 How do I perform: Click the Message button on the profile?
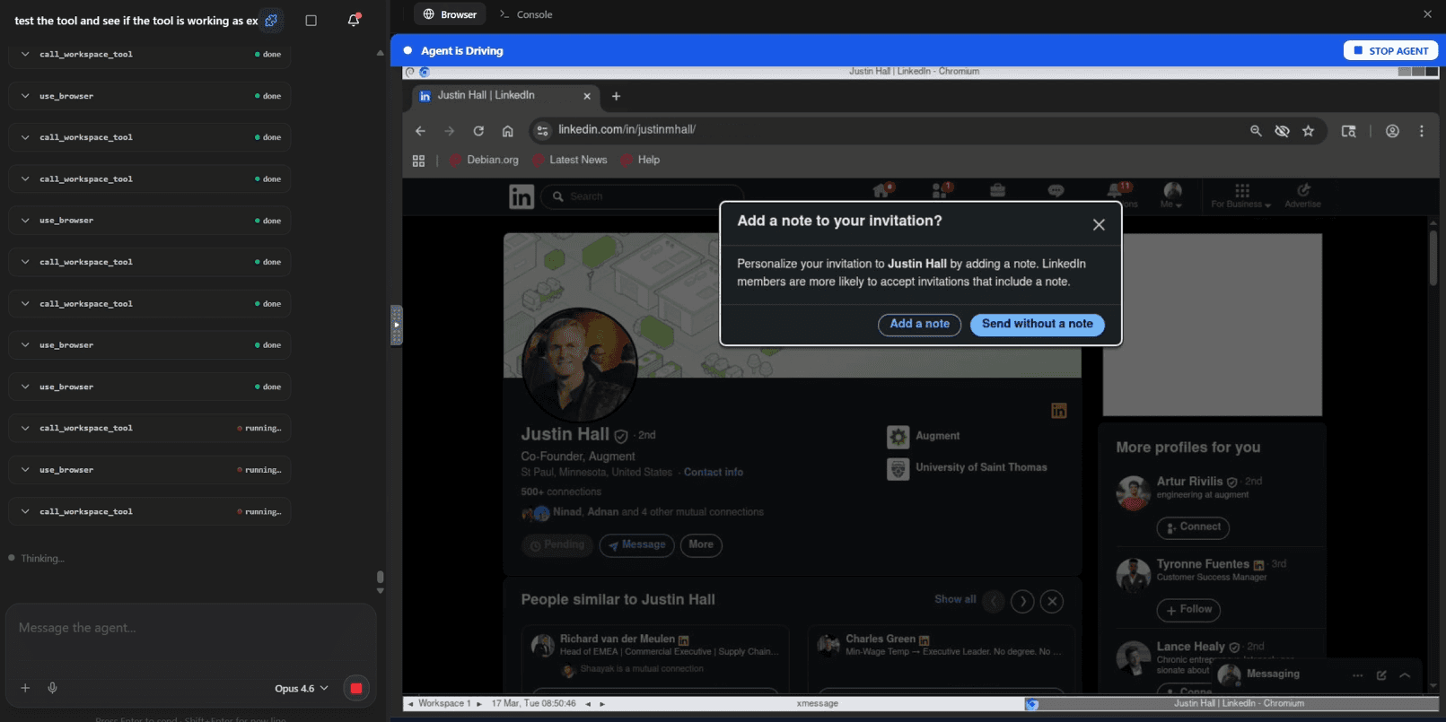pyautogui.click(x=636, y=544)
